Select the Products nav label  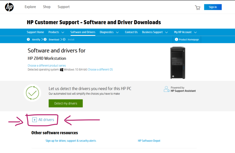[x=54, y=32]
